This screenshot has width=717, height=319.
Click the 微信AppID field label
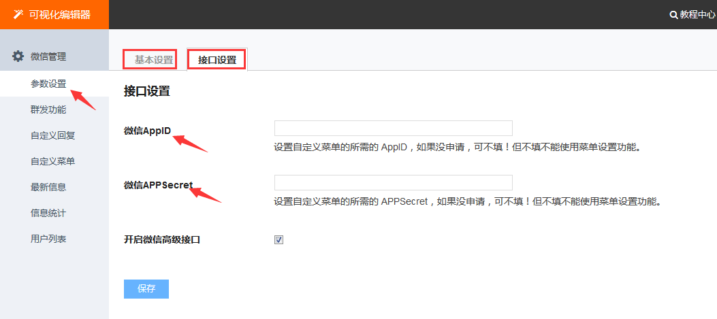click(x=147, y=131)
